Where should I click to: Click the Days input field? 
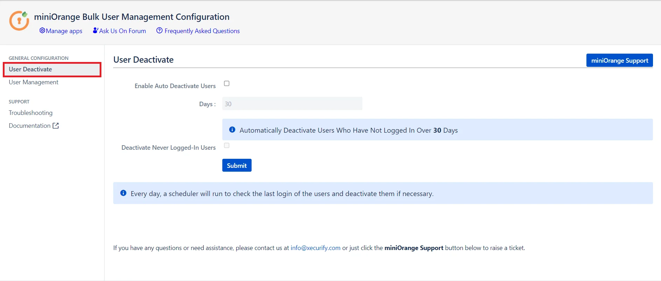click(292, 104)
